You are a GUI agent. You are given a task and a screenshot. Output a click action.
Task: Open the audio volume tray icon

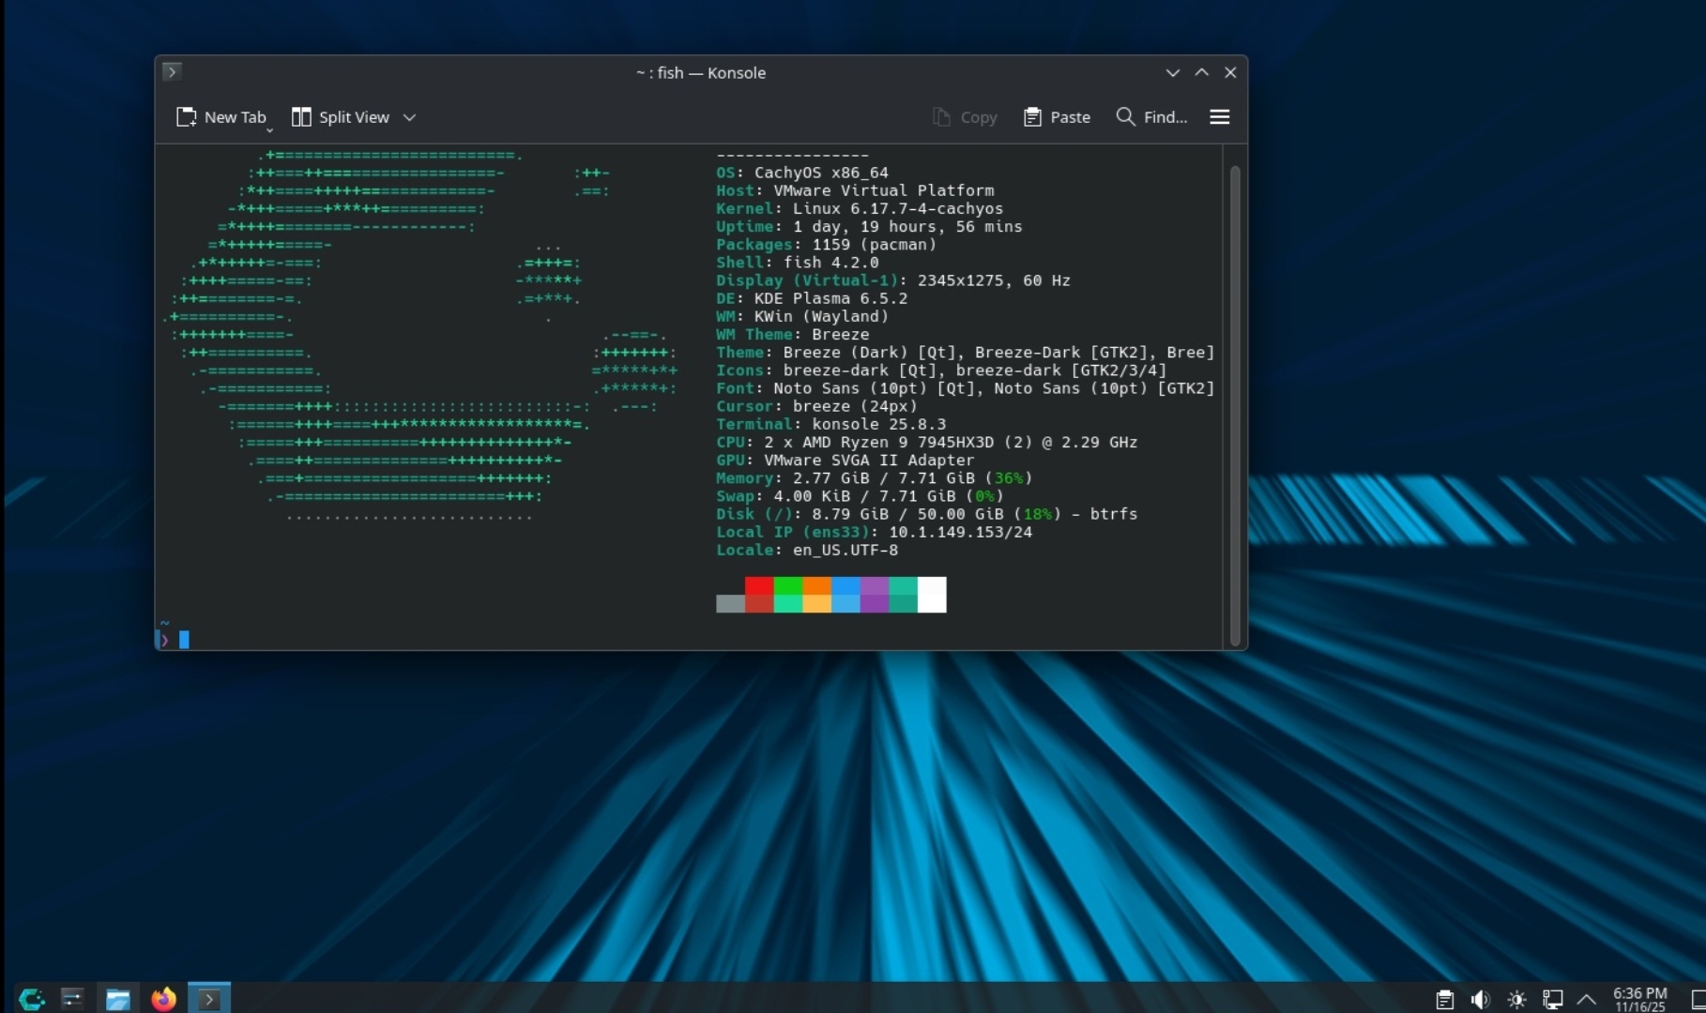click(1481, 1000)
